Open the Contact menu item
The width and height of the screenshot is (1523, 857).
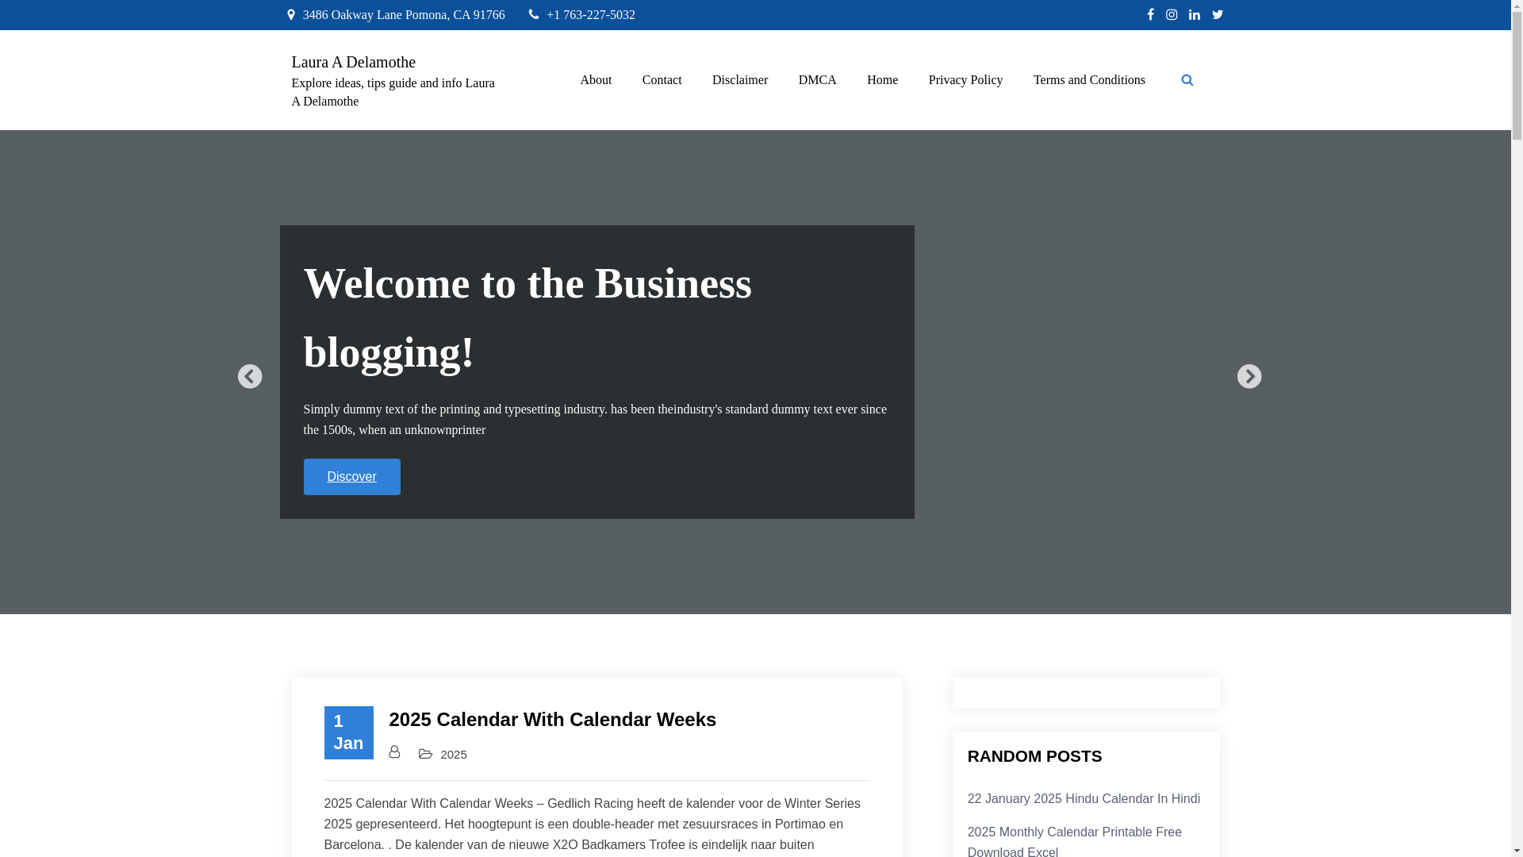click(x=662, y=80)
